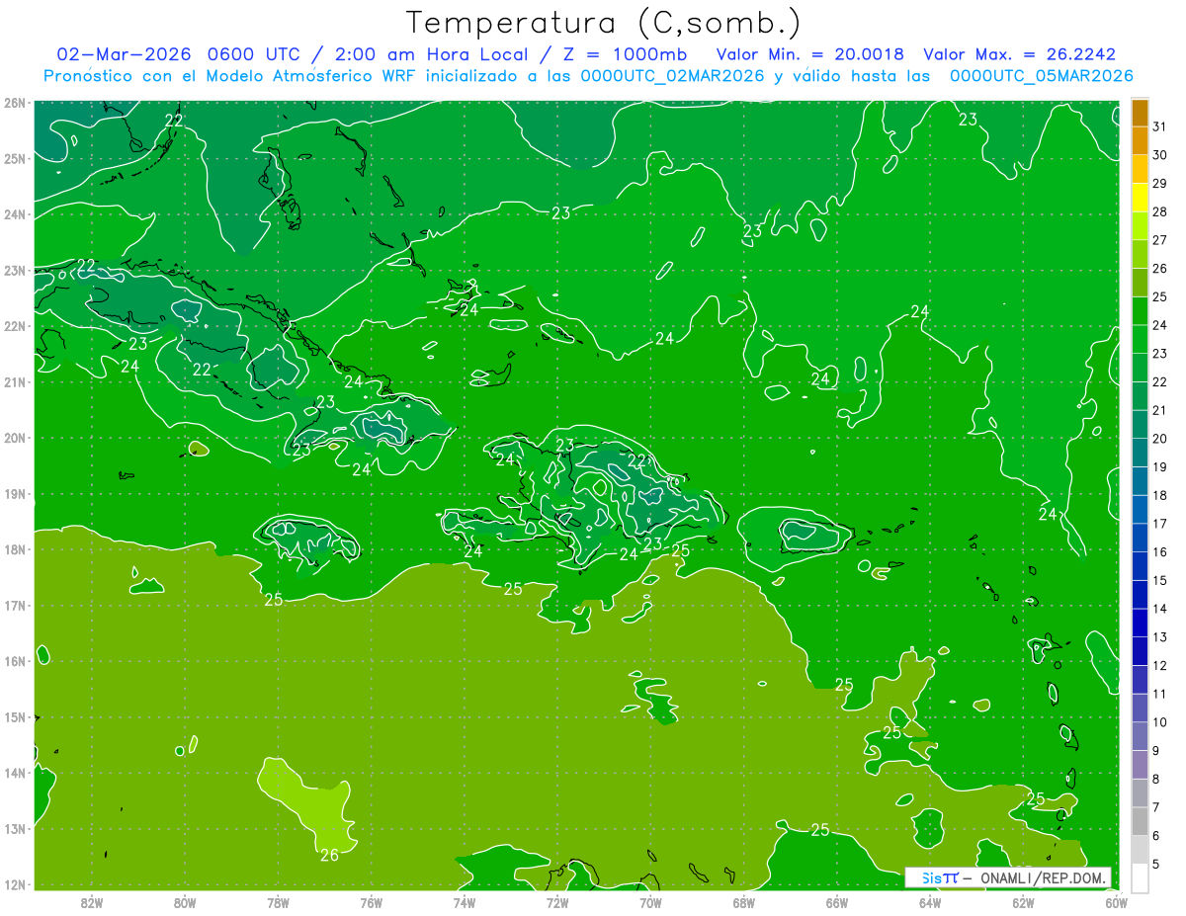Click the "29" color scale label

coord(1159,183)
